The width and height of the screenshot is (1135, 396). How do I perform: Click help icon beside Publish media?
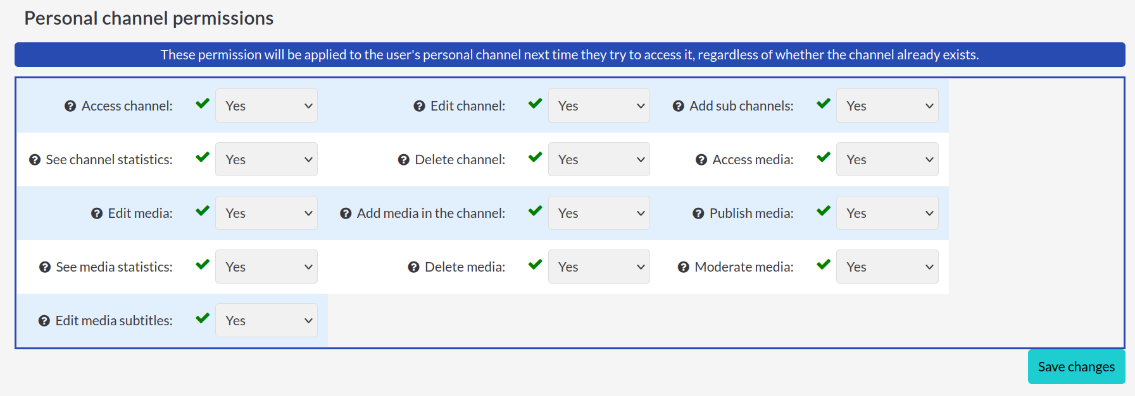coord(698,213)
